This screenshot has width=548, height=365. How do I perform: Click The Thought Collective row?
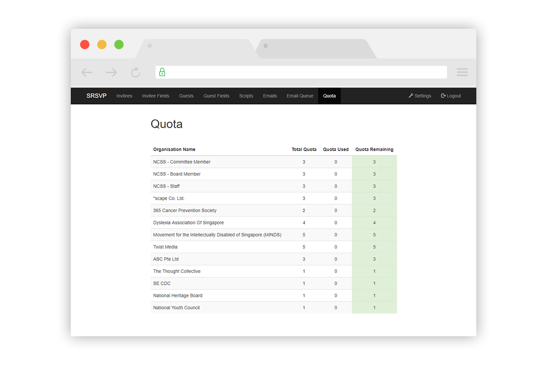click(x=274, y=271)
